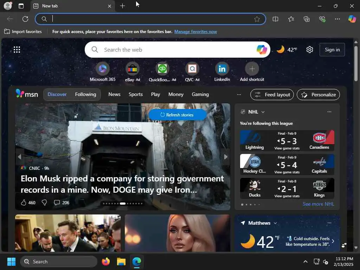This screenshot has height=270, width=360.
Task: Open Manage favorites now link
Action: click(195, 32)
